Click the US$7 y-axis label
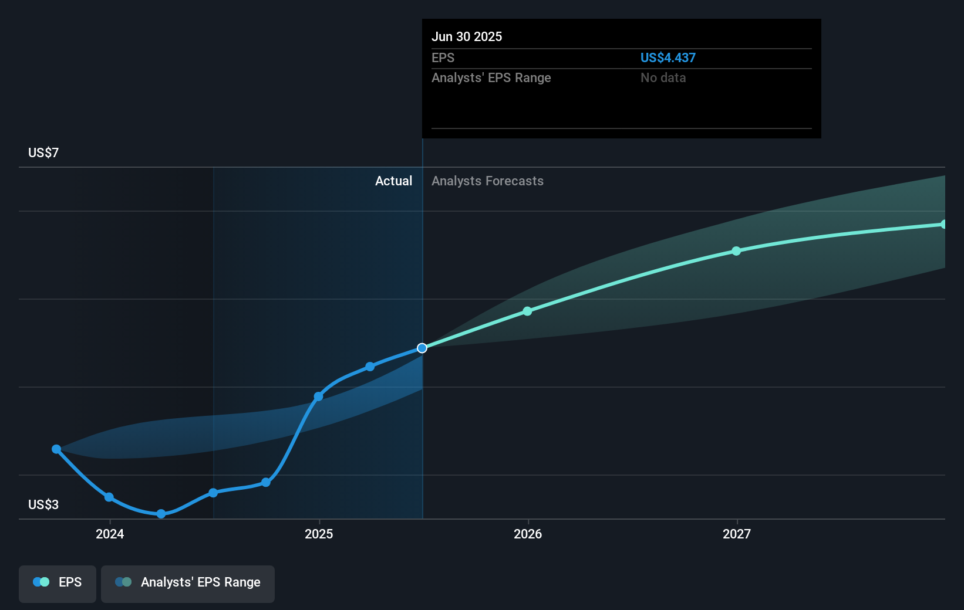The height and width of the screenshot is (610, 964). click(x=43, y=152)
